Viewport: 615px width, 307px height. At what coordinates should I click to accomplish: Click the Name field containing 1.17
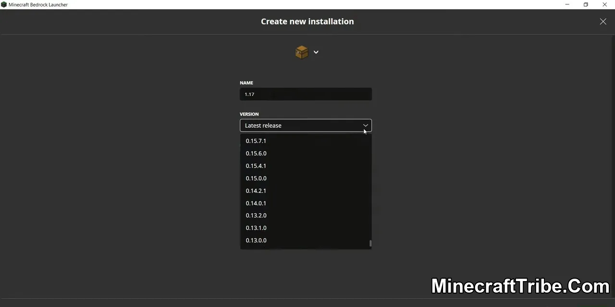[x=306, y=94]
